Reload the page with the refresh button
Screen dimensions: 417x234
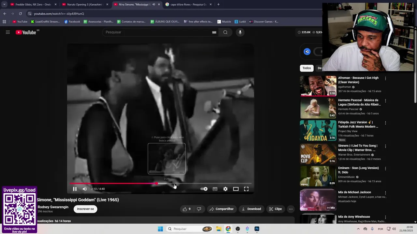pyautogui.click(x=20, y=14)
